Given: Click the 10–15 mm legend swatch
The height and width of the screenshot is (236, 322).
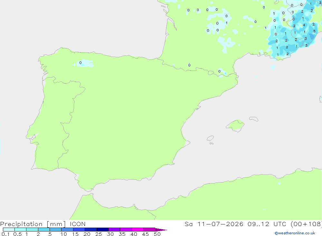Looking at the screenshot, I should (67, 230).
